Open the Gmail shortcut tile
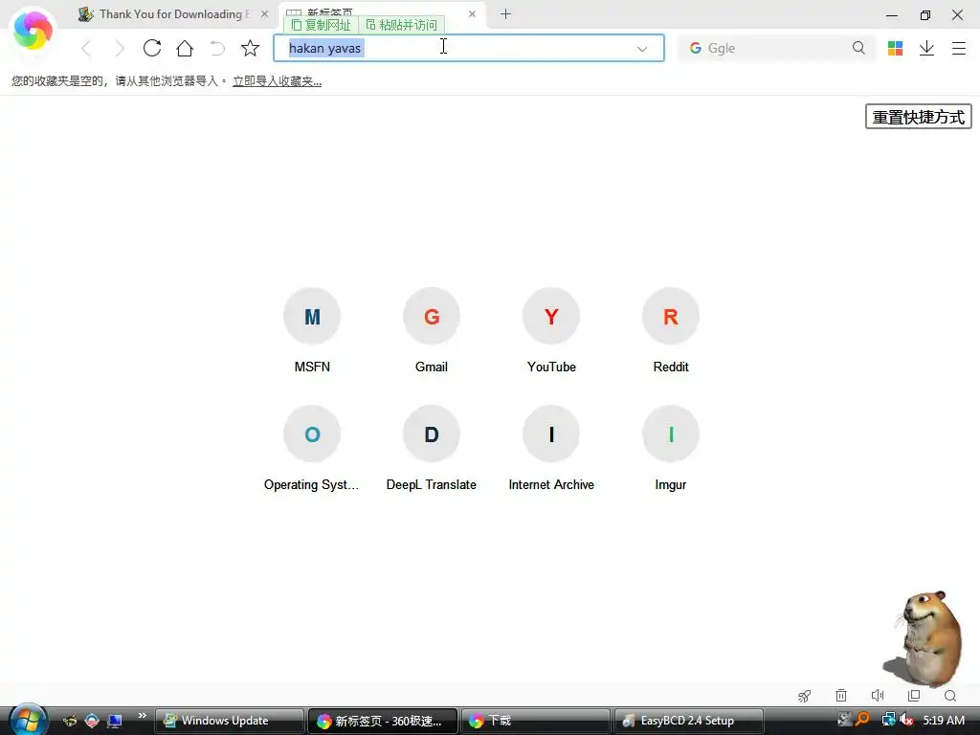980x735 pixels. (x=432, y=330)
